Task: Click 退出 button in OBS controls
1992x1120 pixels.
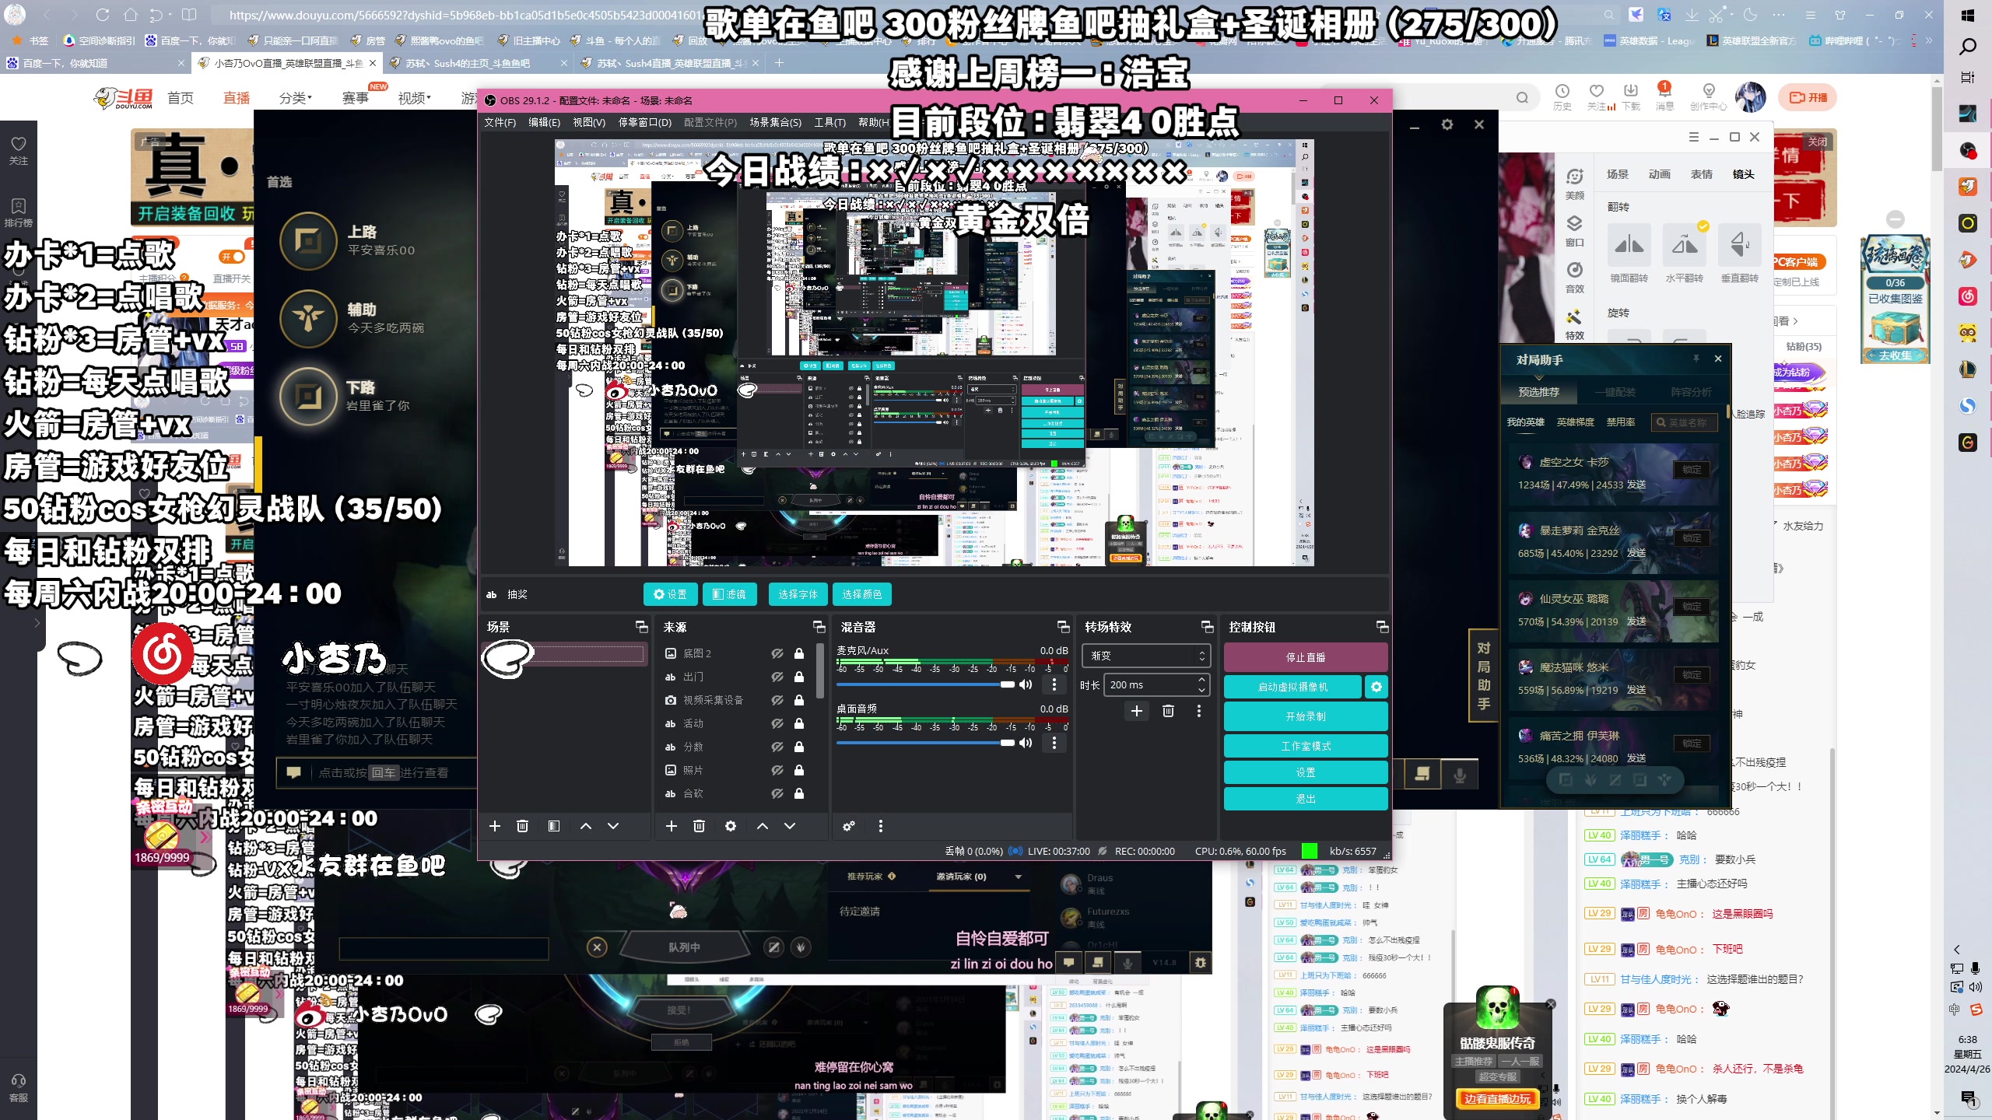Action: [1306, 799]
